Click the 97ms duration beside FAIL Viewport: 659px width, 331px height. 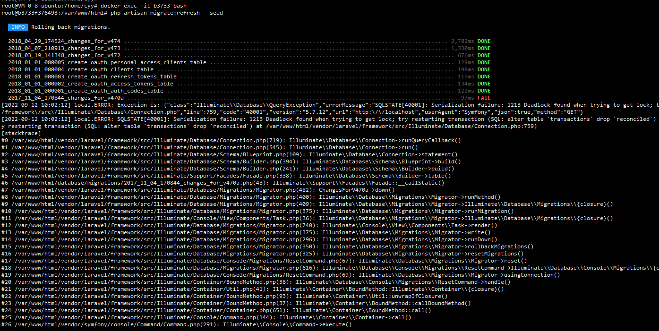tap(467, 98)
